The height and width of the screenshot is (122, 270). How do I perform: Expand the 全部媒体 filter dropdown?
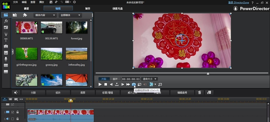click(x=71, y=15)
